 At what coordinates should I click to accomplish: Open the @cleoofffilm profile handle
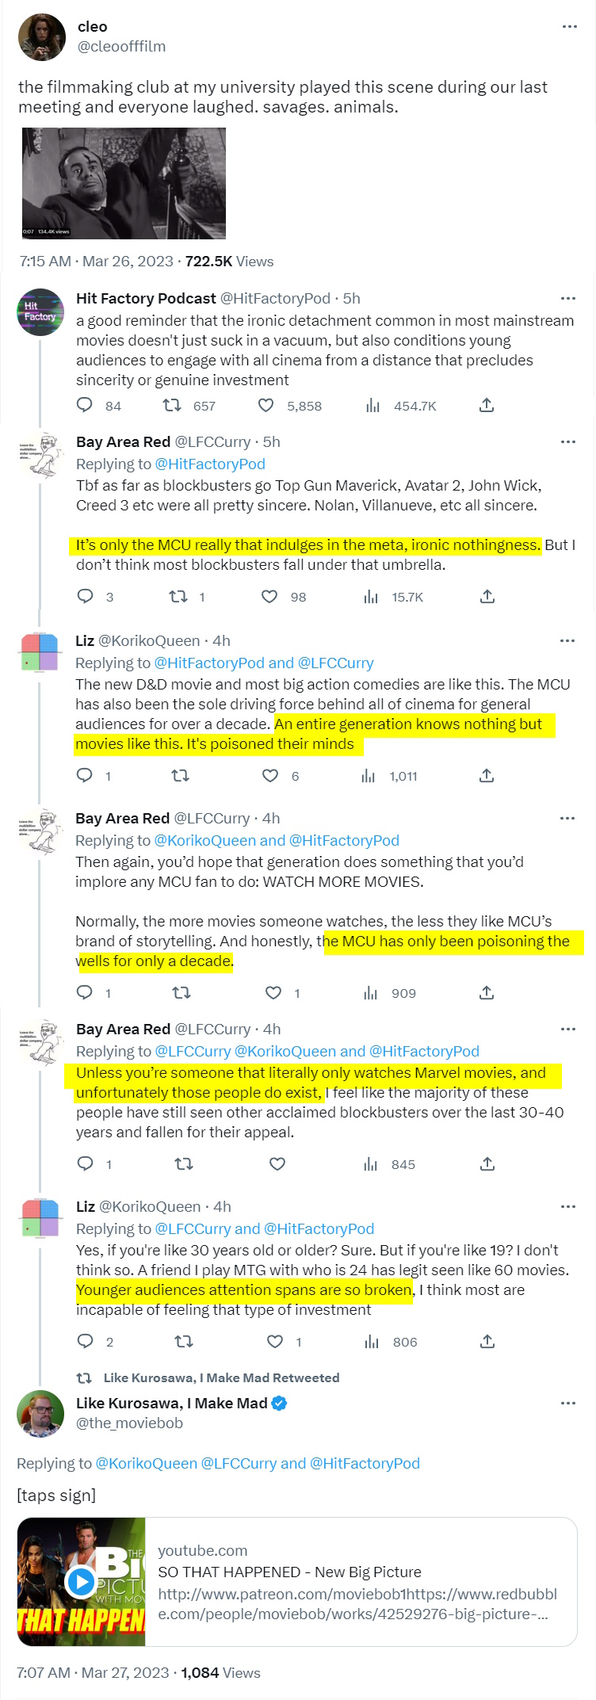(x=121, y=46)
